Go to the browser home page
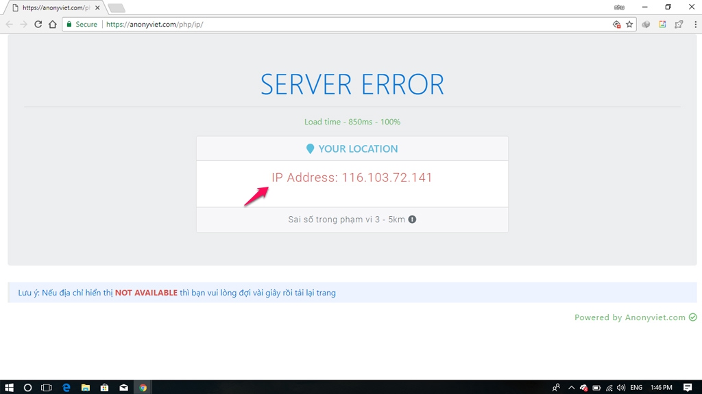The image size is (702, 394). coord(53,24)
